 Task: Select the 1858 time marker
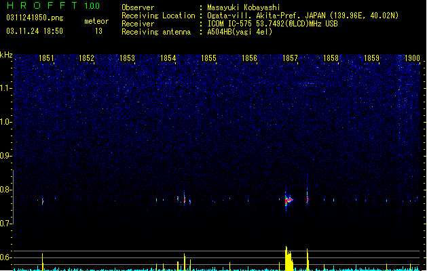pos(331,58)
